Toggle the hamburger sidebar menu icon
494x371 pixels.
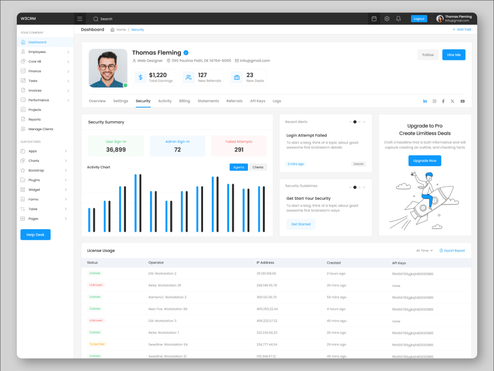pyautogui.click(x=80, y=19)
